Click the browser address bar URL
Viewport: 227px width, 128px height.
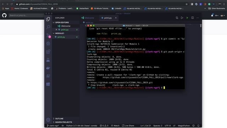pyautogui.click(x=38, y=4)
